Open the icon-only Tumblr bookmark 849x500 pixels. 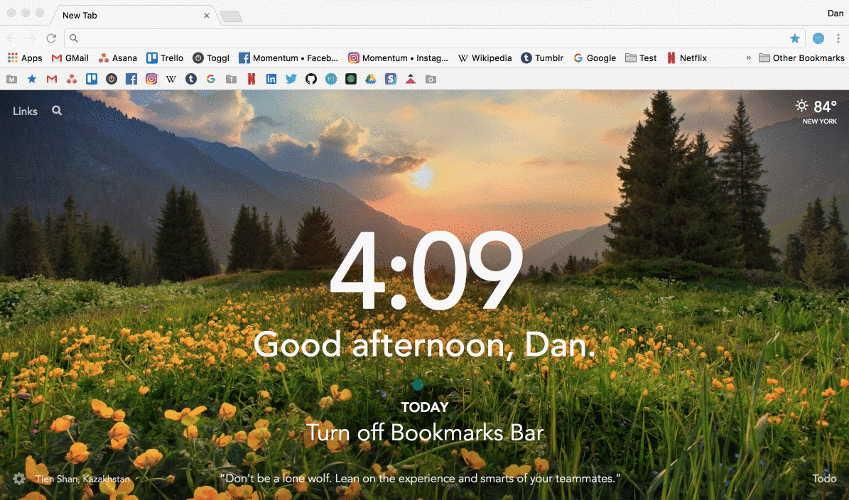pyautogui.click(x=191, y=79)
